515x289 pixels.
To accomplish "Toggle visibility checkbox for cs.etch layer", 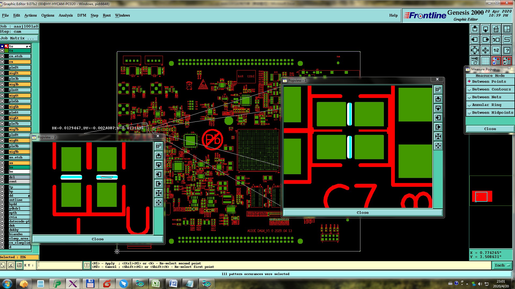I will click(2, 56).
